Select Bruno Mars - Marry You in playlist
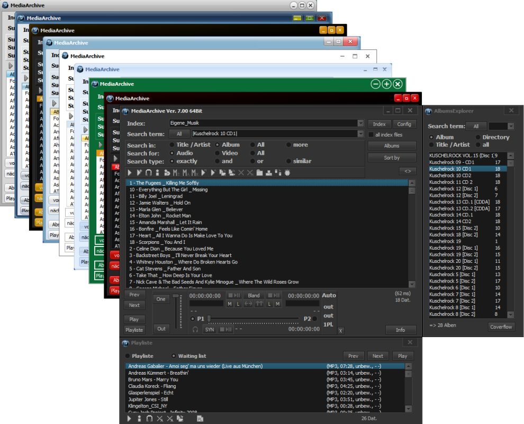Viewport: 524px width, 424px height. [265, 379]
